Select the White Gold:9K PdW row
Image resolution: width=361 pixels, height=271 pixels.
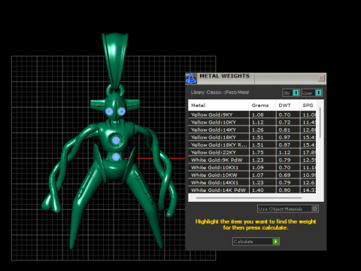(252, 160)
